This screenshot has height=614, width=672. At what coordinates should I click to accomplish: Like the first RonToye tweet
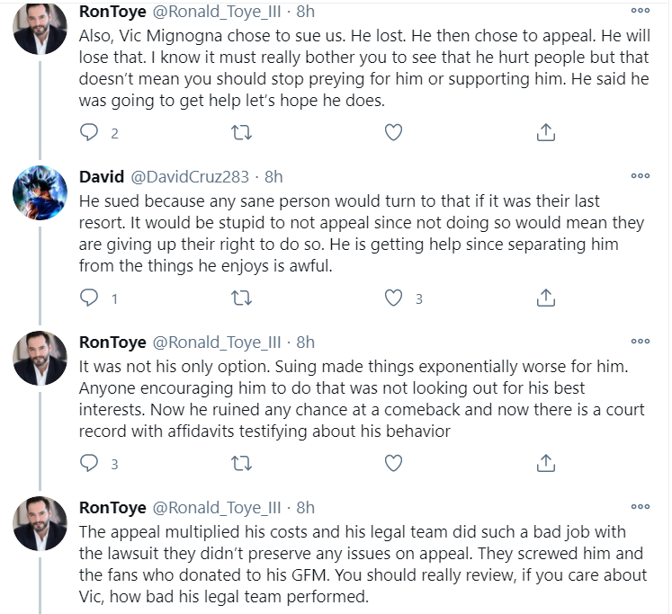click(393, 132)
